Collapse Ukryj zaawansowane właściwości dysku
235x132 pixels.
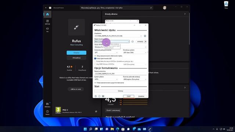point(108,56)
